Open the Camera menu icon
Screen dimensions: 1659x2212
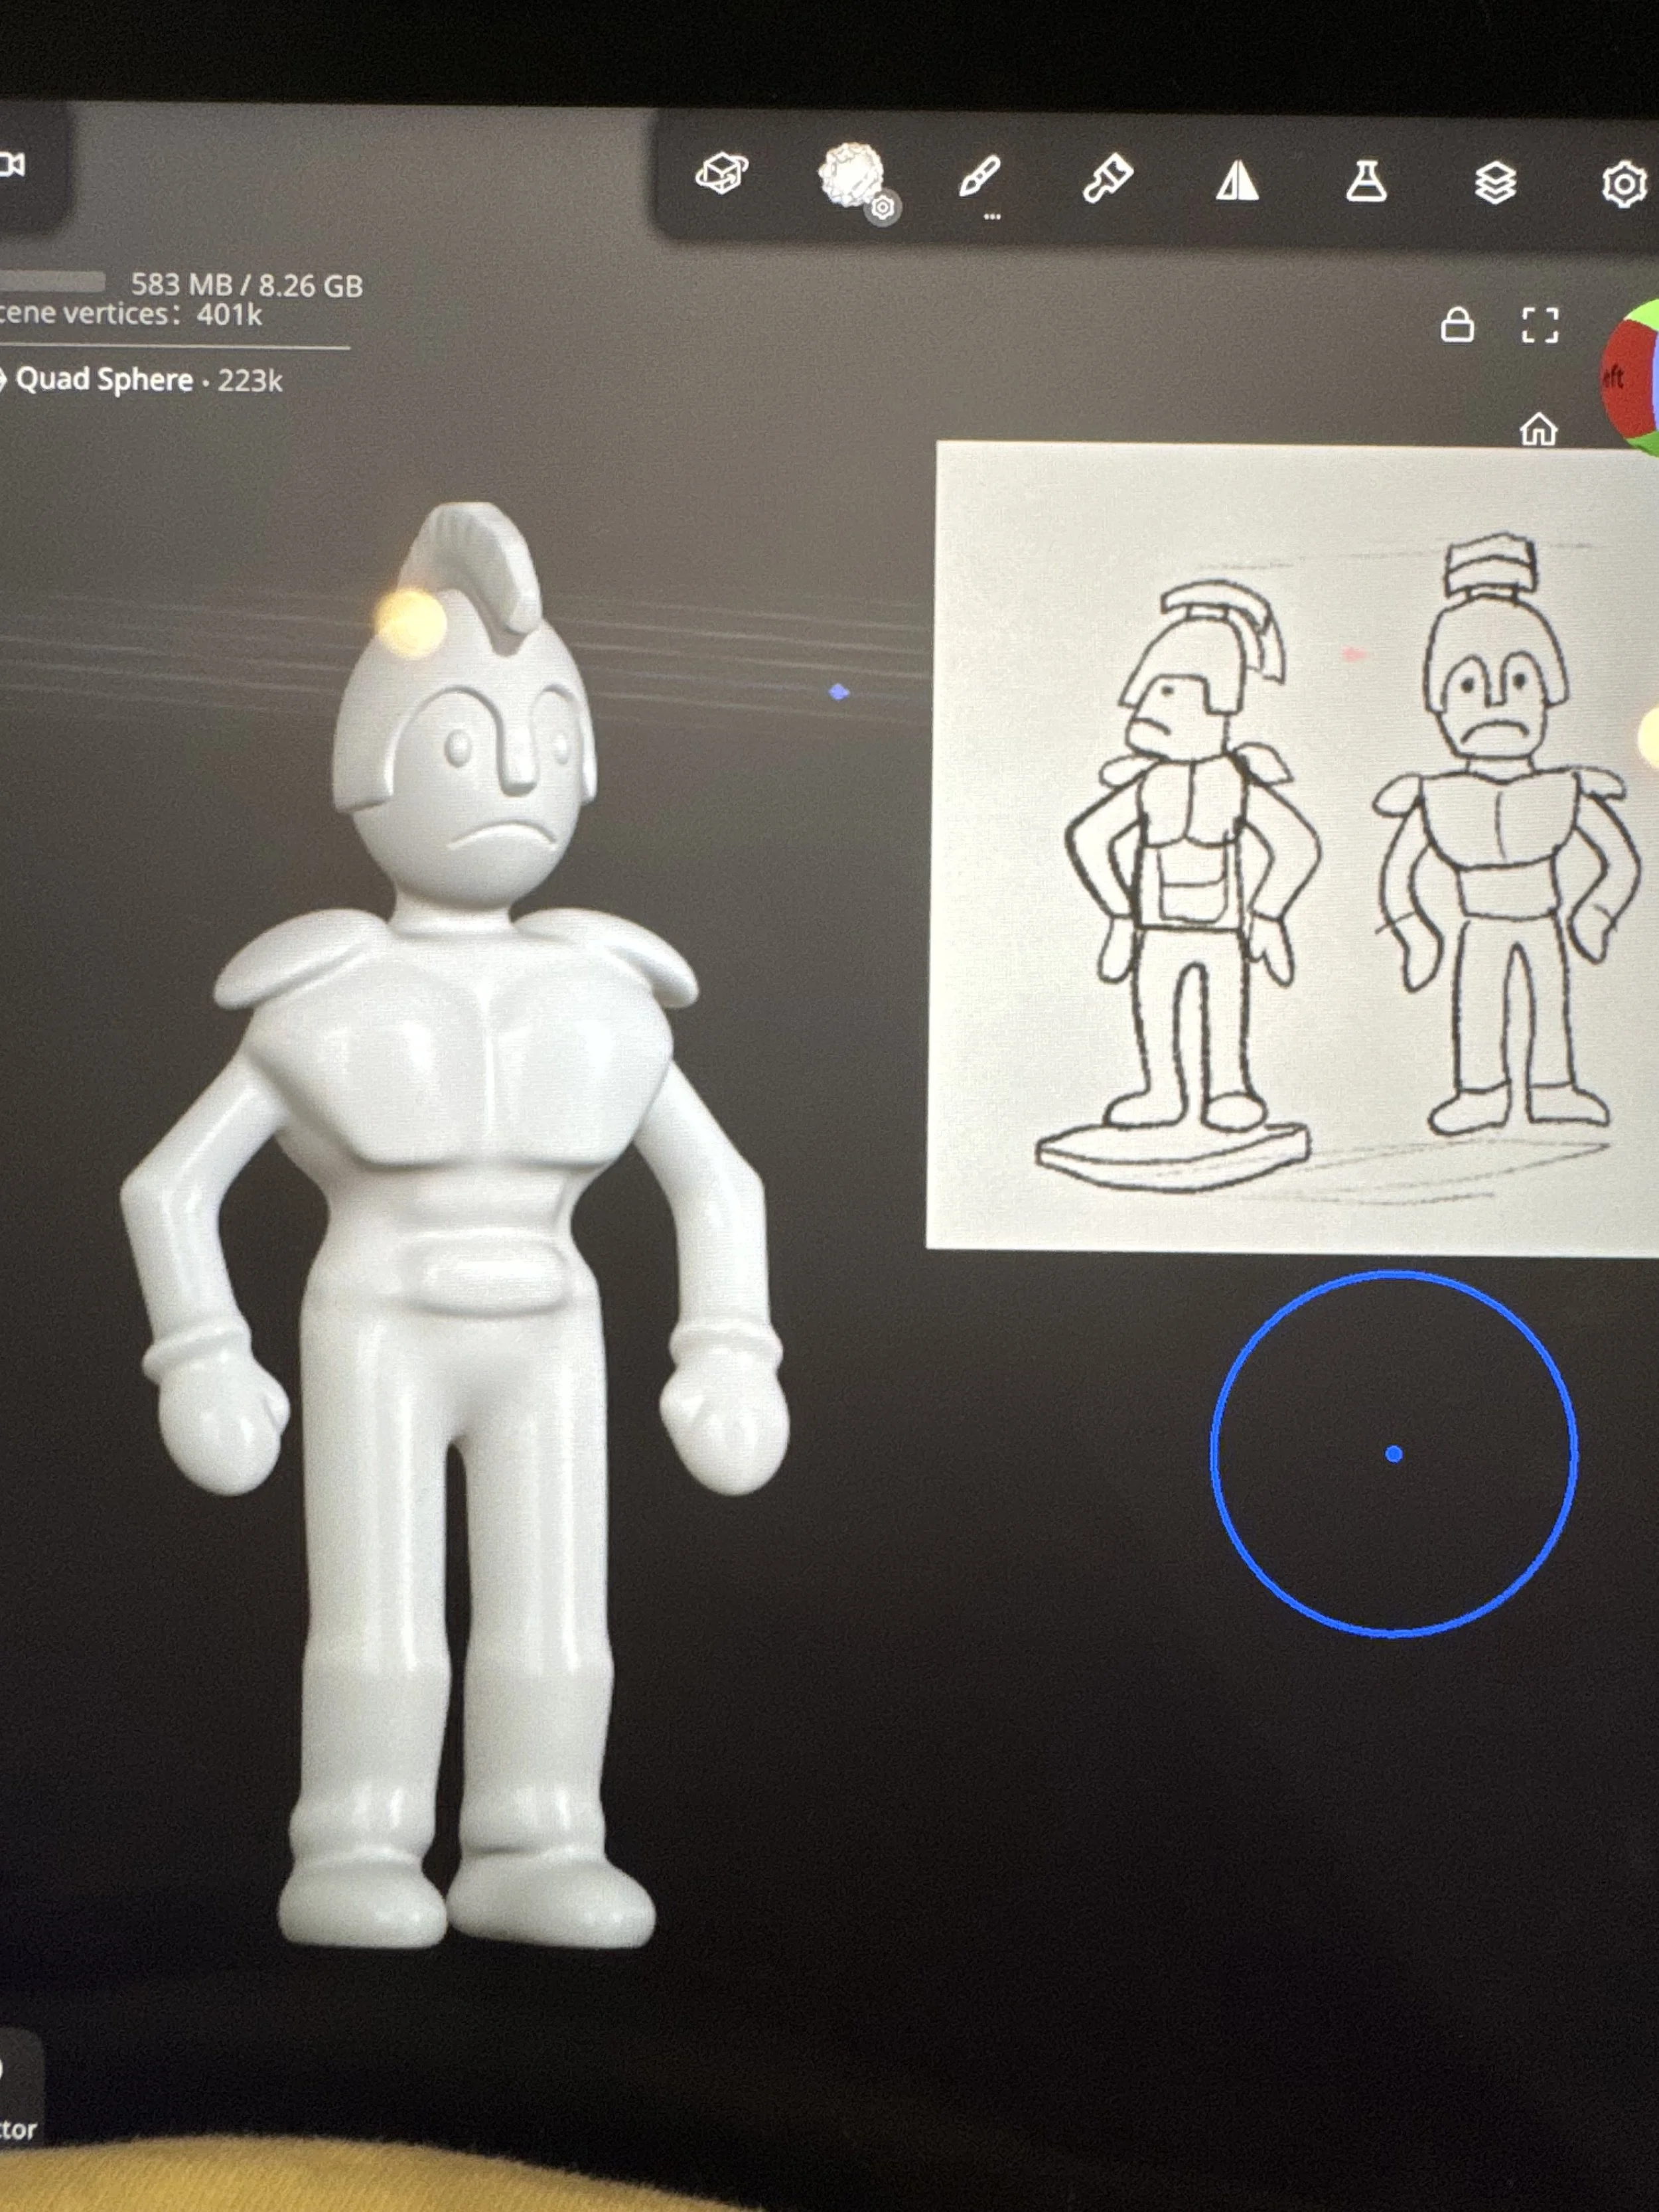pos(12,164)
